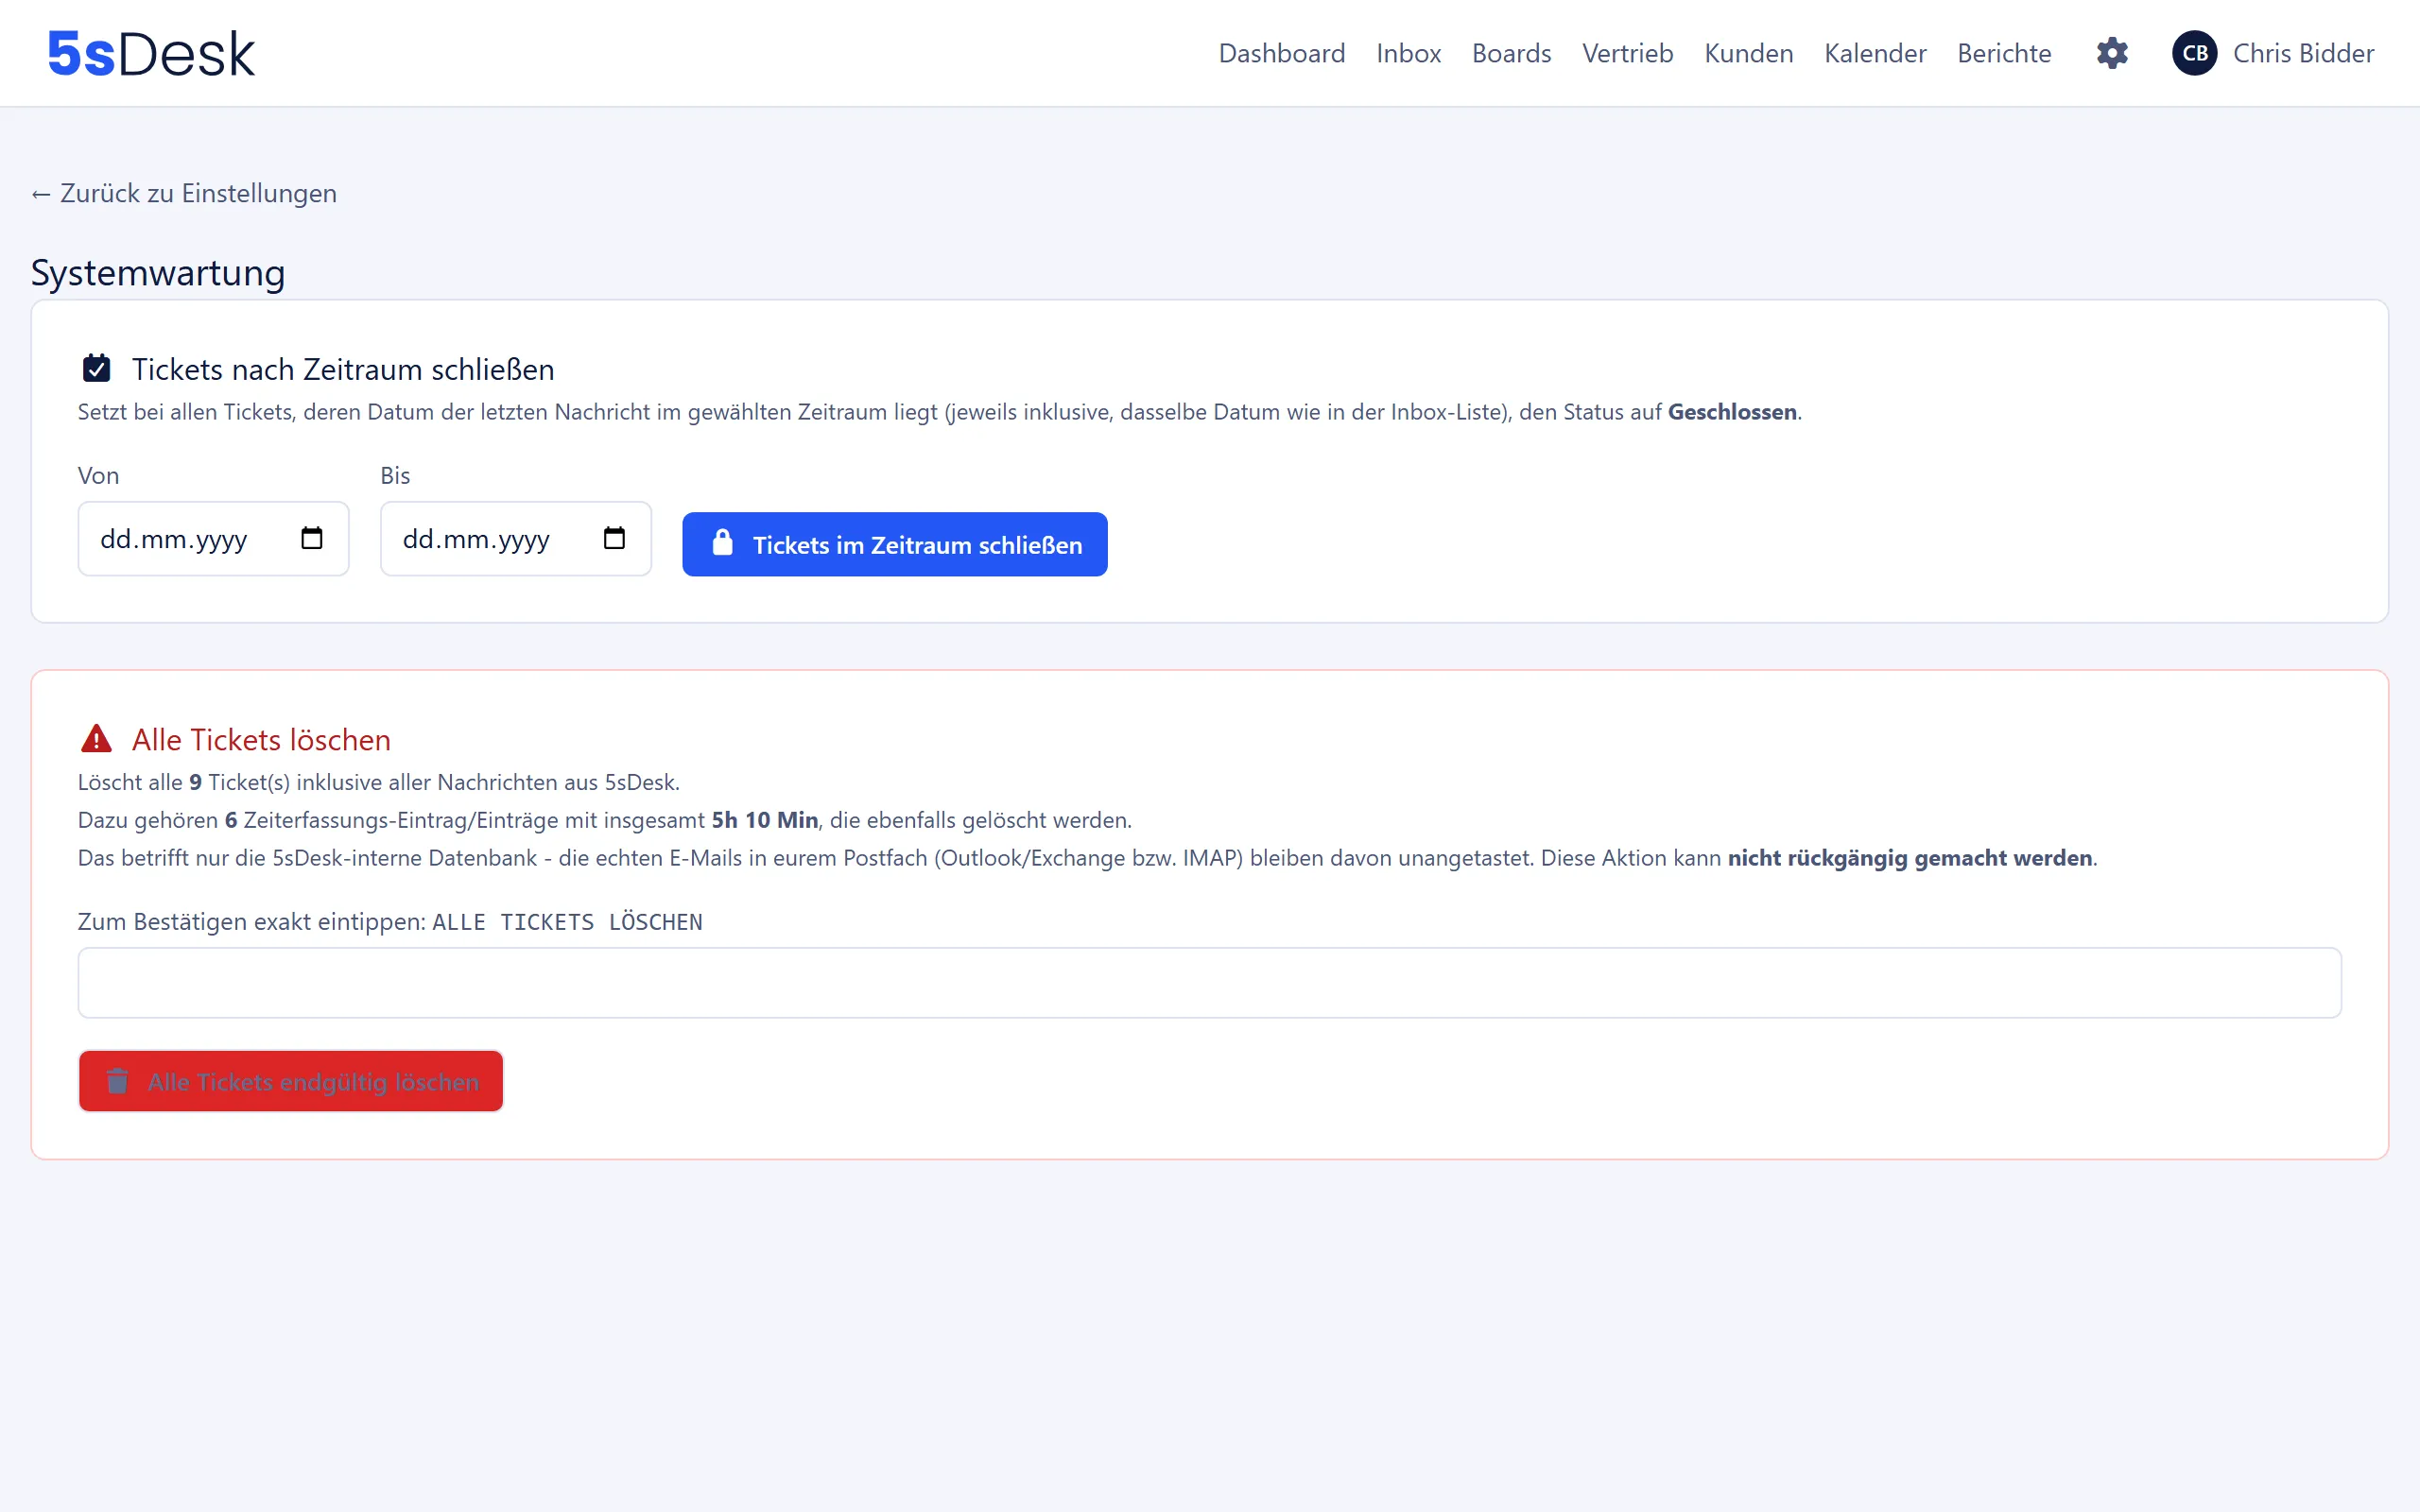Image resolution: width=2420 pixels, height=1512 pixels.
Task: Open the Boards section
Action: point(1511,53)
